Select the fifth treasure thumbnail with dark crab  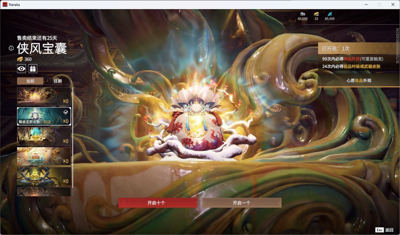click(44, 176)
